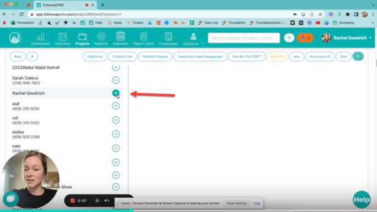The height and width of the screenshot is (212, 377).
Task: Add contact 2222Abdul Majid Ashraf
Action: [116, 67]
